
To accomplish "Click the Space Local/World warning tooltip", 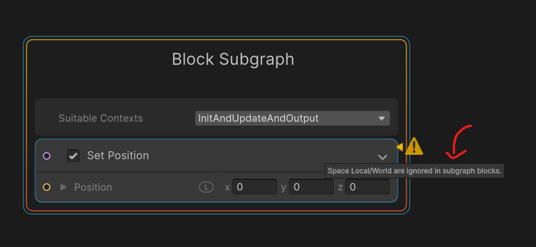I will pos(414,171).
